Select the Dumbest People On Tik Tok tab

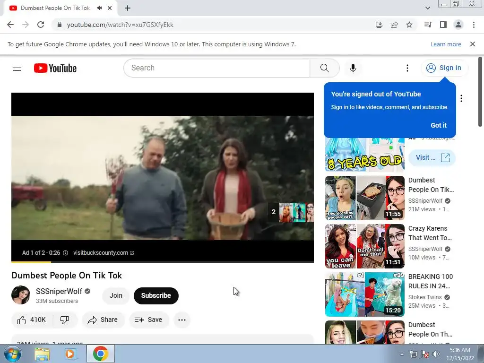(55, 8)
